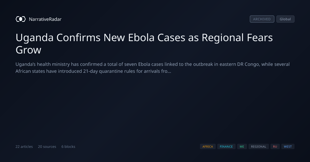Click the NarrativeRadar logo icon
The width and height of the screenshot is (310, 162).
click(x=21, y=19)
